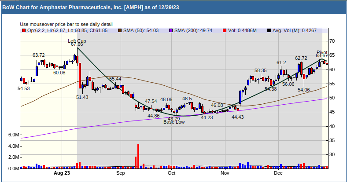Viewport: 347px width, 183px height.
Task: Click the 63.72 price label
Action: coord(38,55)
